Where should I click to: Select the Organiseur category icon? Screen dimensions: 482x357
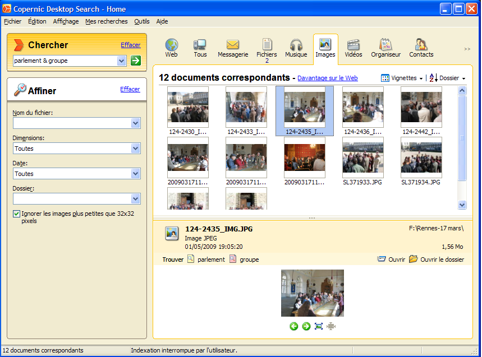[385, 48]
